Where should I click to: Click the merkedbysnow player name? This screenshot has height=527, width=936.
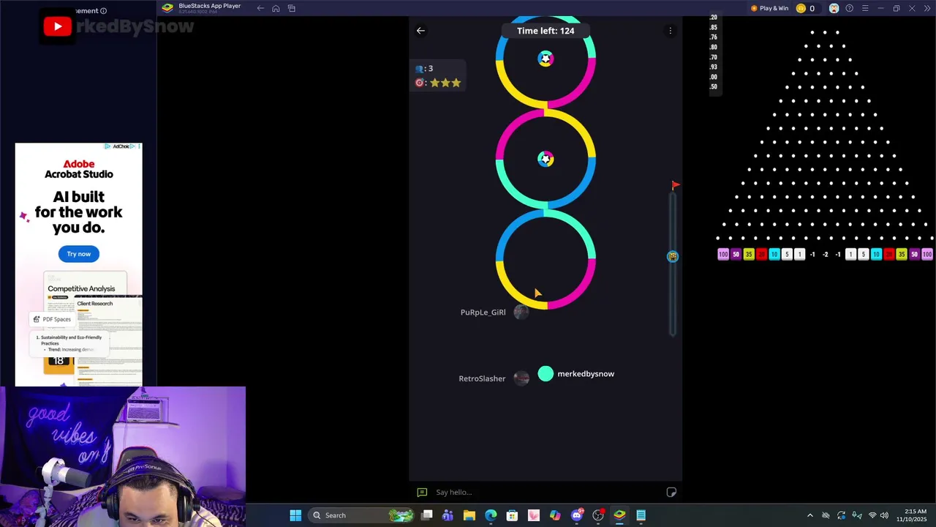point(586,374)
